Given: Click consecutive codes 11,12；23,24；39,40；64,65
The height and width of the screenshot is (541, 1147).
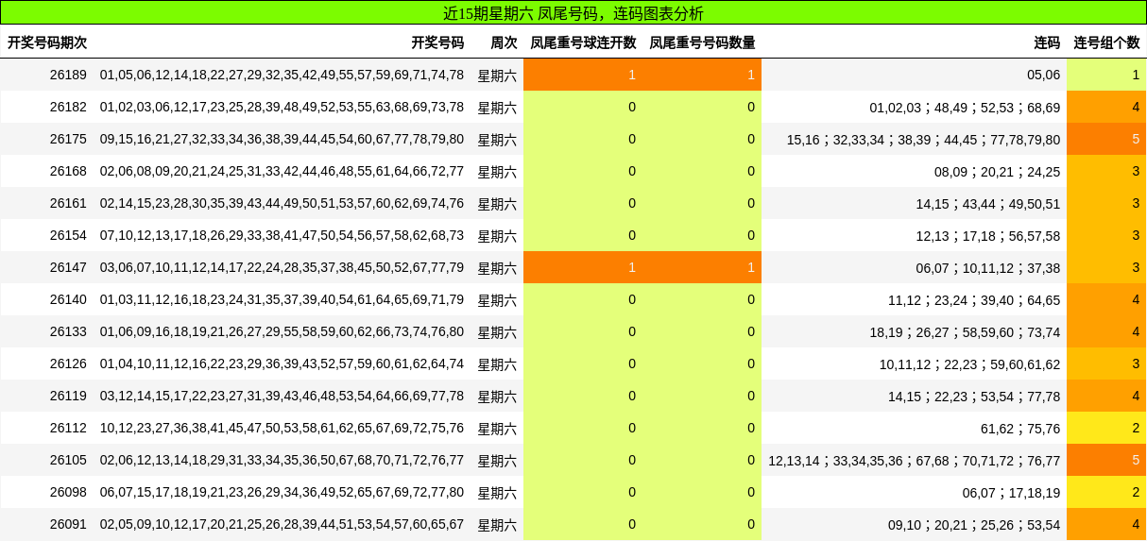Looking at the screenshot, I should [x=974, y=299].
